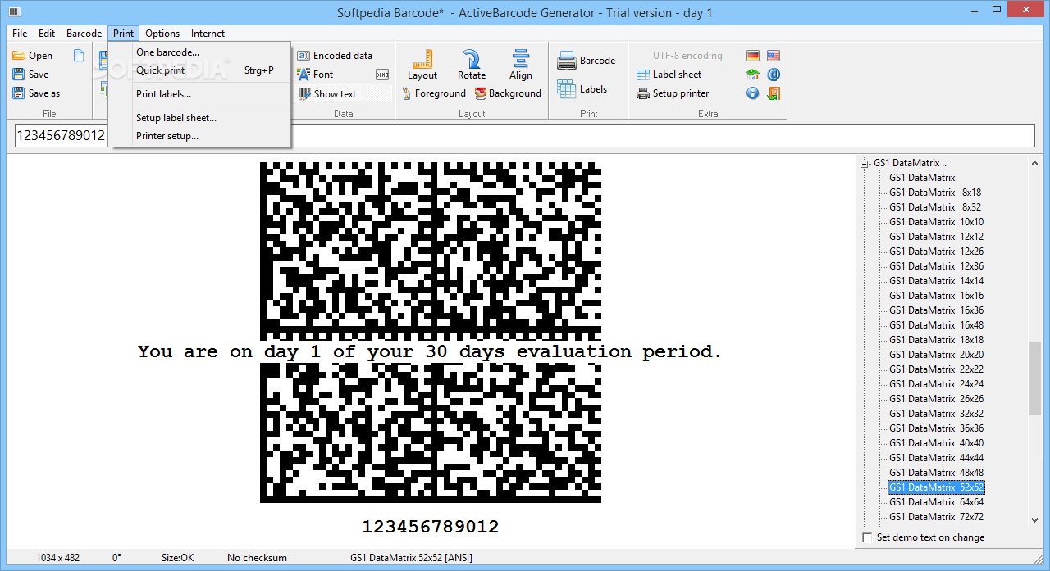Click the scrollbar up arrow in type list
The width and height of the screenshot is (1050, 571).
click(x=1034, y=163)
